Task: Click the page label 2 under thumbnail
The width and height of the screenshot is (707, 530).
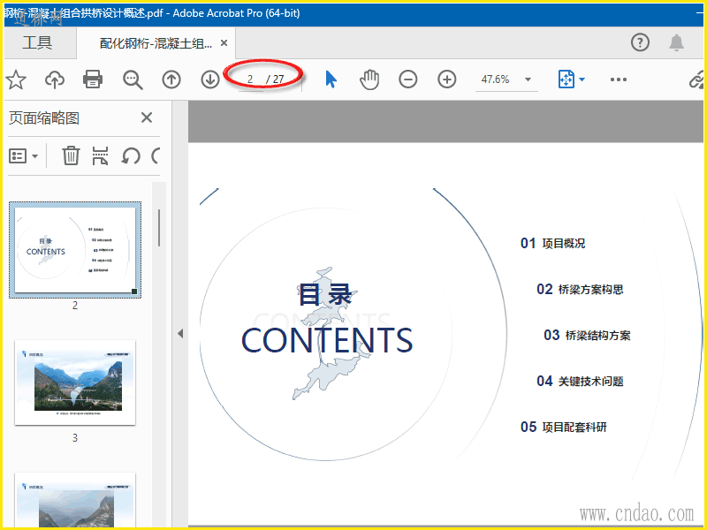Action: [75, 306]
